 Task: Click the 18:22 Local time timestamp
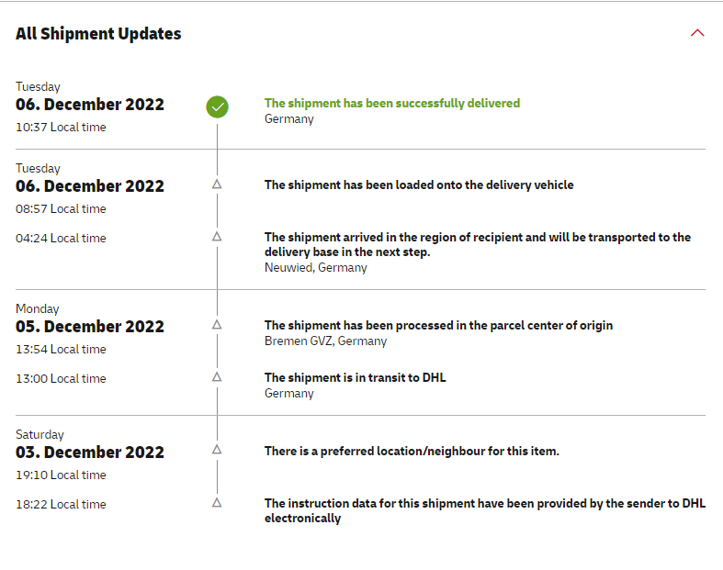click(x=61, y=505)
